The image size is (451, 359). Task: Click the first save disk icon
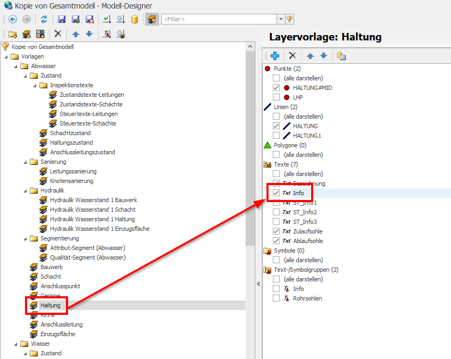62,19
